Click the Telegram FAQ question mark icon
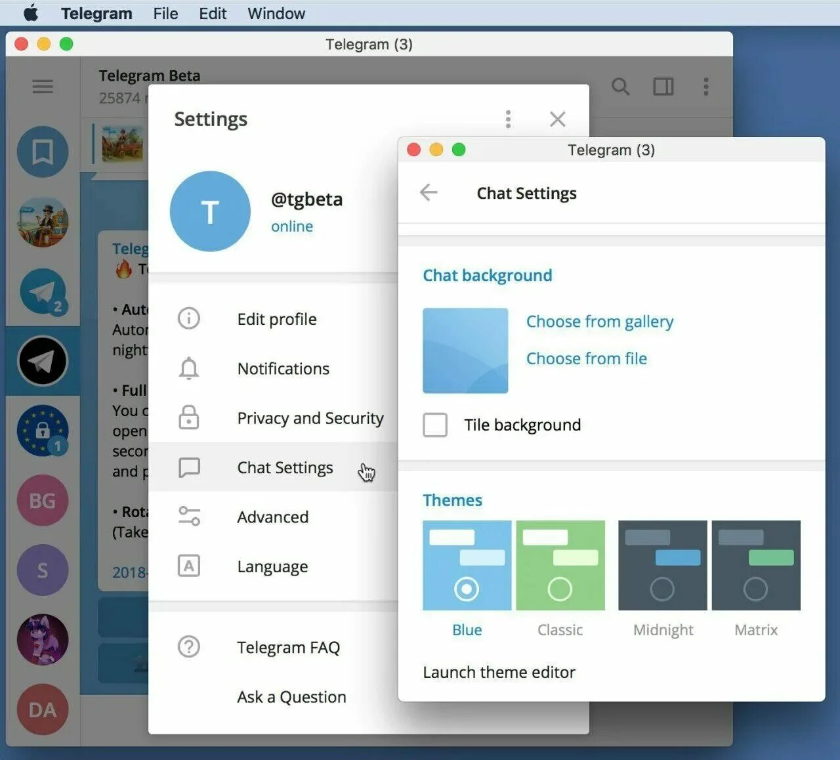The width and height of the screenshot is (840, 760). 189,647
